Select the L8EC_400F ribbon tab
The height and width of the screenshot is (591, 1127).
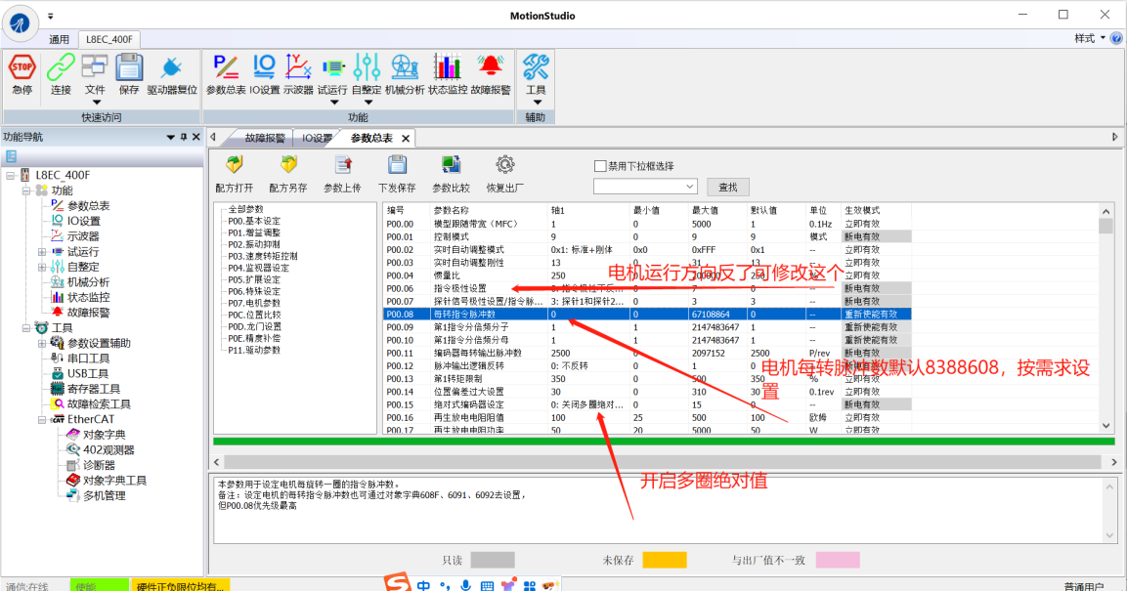click(x=109, y=39)
